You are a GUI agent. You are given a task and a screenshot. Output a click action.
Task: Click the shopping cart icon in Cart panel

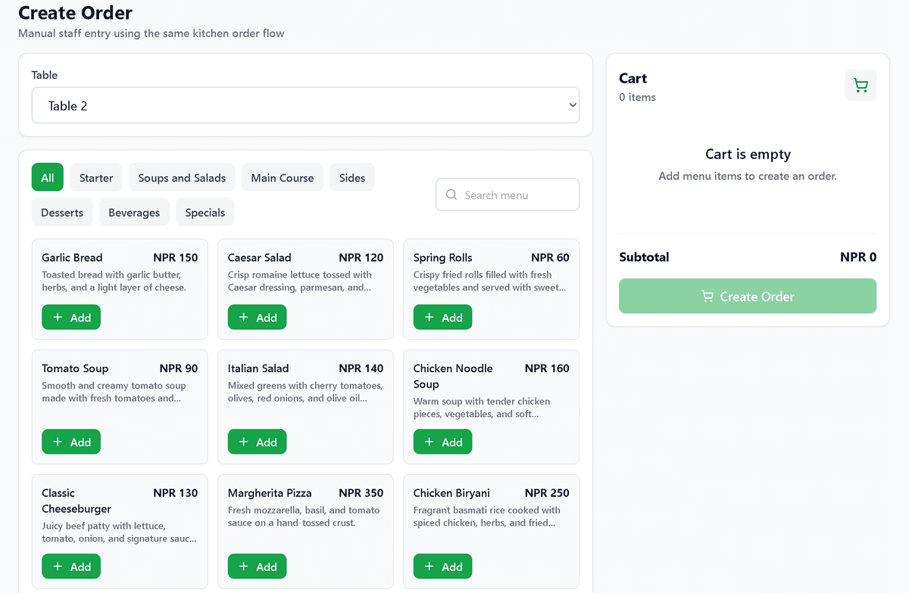(861, 85)
